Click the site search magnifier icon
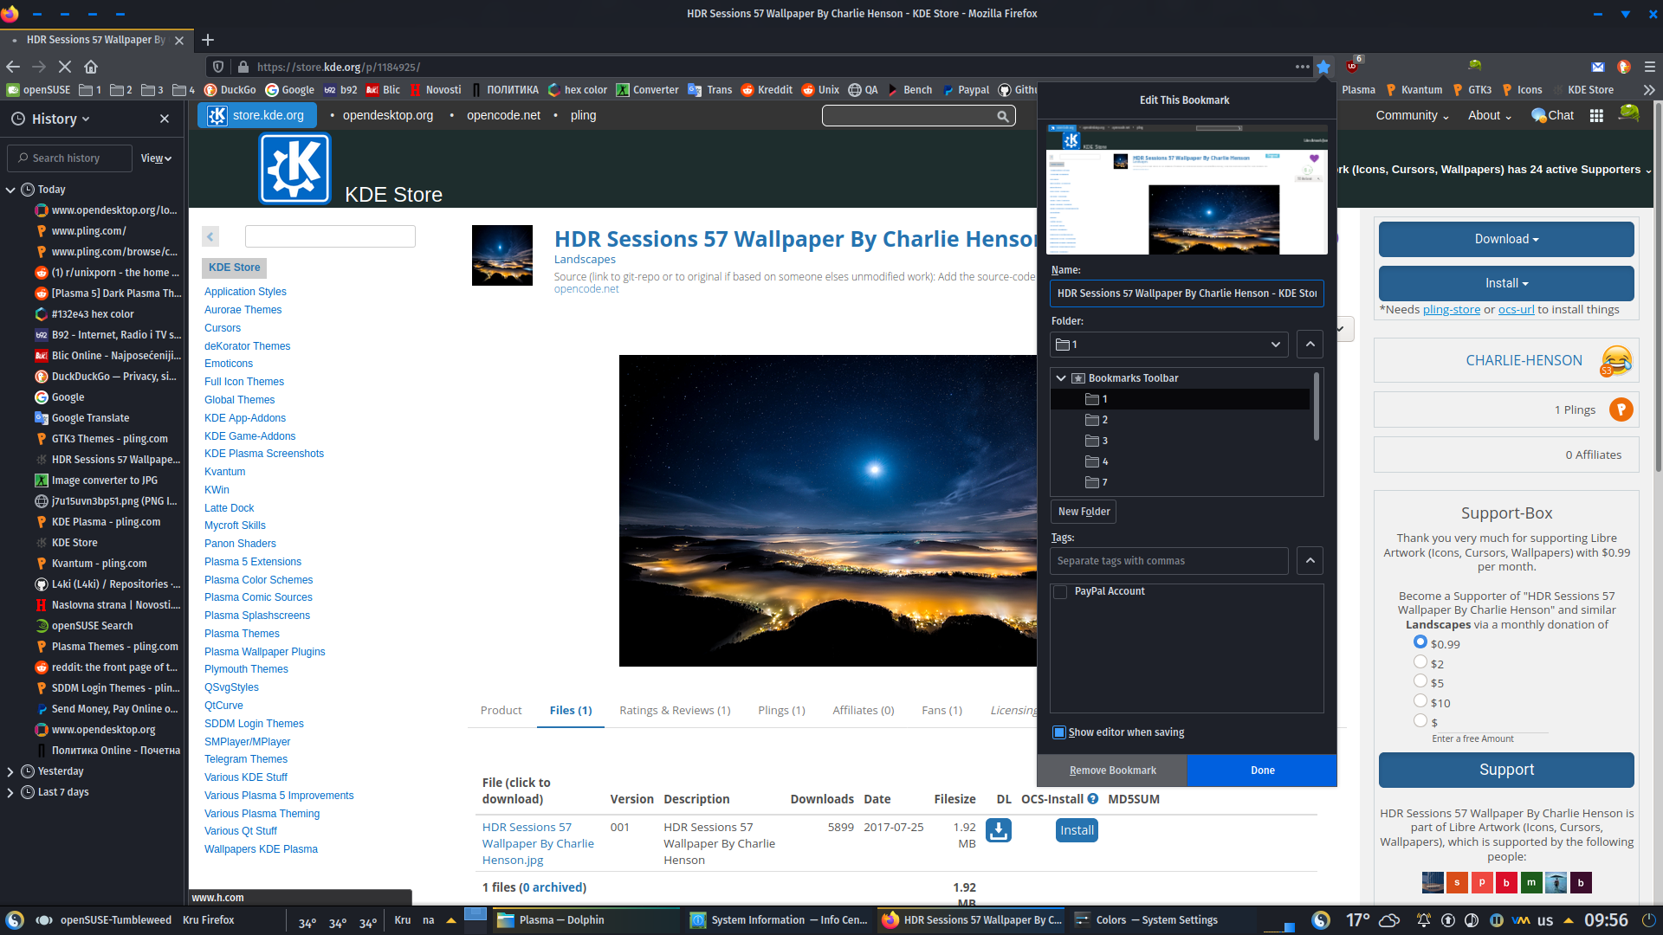The height and width of the screenshot is (935, 1663). pyautogui.click(x=1002, y=116)
